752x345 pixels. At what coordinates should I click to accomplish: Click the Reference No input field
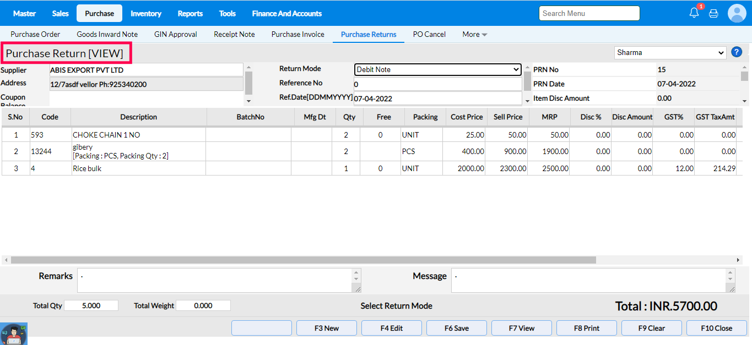pyautogui.click(x=437, y=84)
